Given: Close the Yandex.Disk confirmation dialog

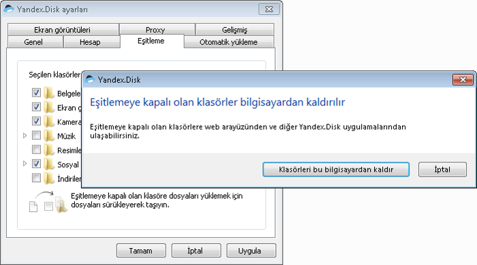Looking at the screenshot, I should coord(463,79).
